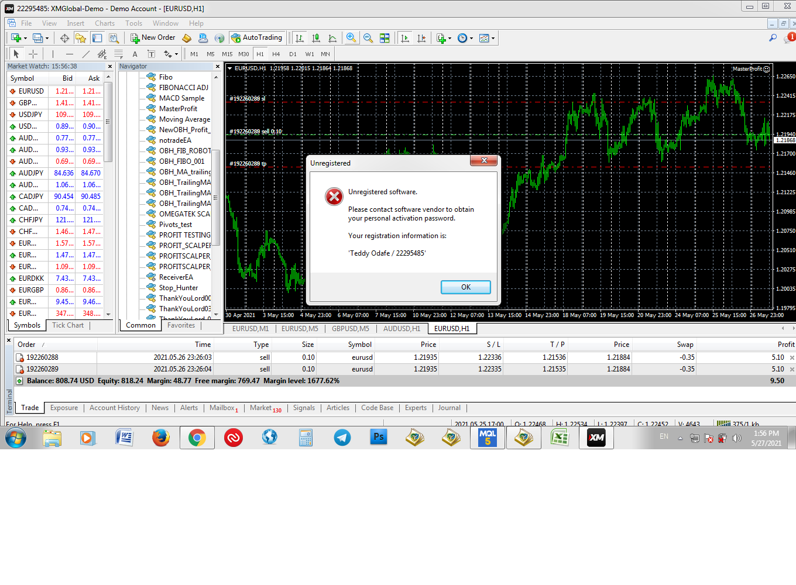Switch chart timeframe to MN
This screenshot has width=796, height=585.
click(x=325, y=54)
